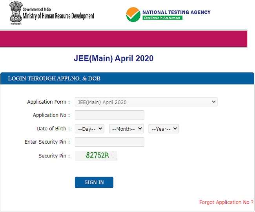
Task: Open the Application Form dropdown
Action: [146, 102]
